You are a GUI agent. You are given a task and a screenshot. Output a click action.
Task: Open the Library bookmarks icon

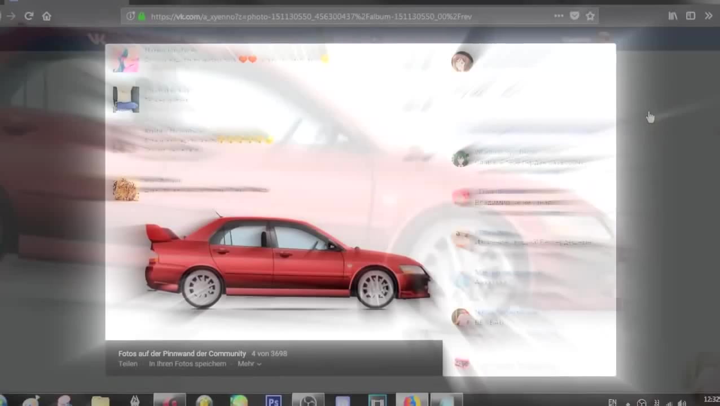pos(673,16)
